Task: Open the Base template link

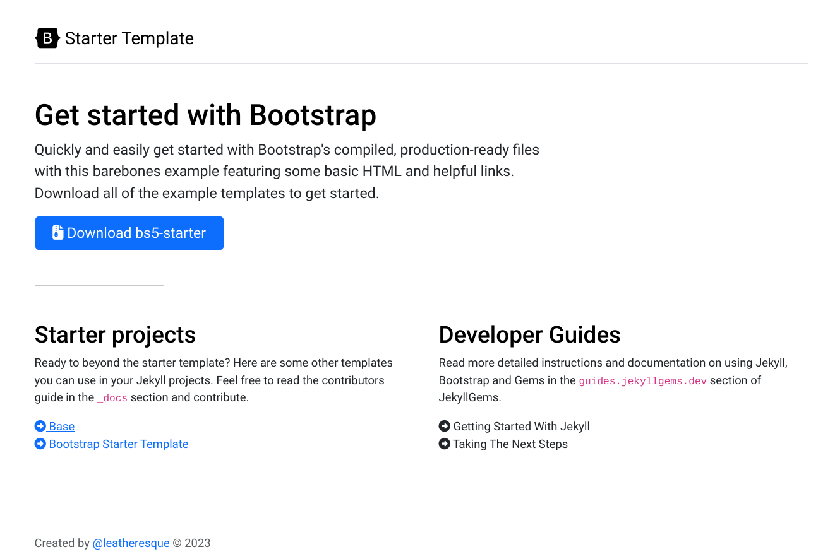Action: click(x=55, y=427)
